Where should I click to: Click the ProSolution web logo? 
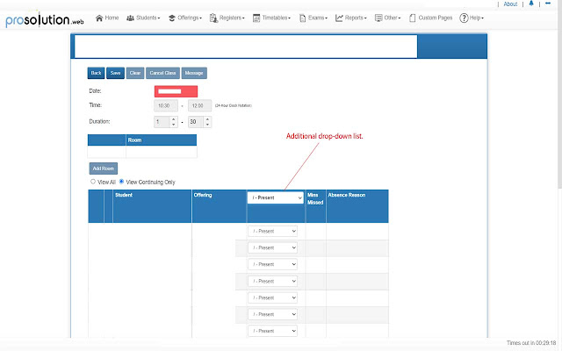pyautogui.click(x=45, y=19)
